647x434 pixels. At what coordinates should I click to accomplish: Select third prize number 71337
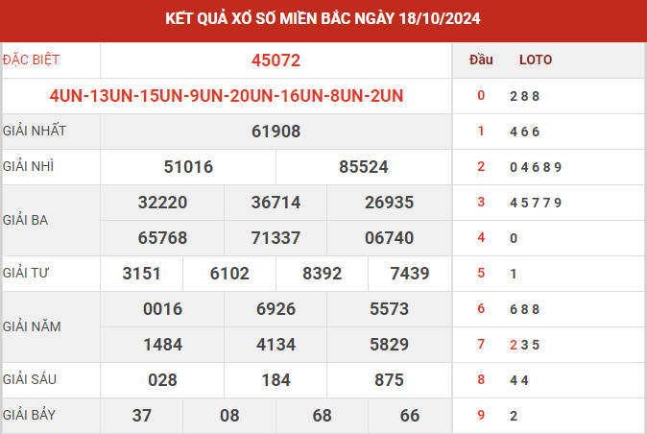(276, 237)
